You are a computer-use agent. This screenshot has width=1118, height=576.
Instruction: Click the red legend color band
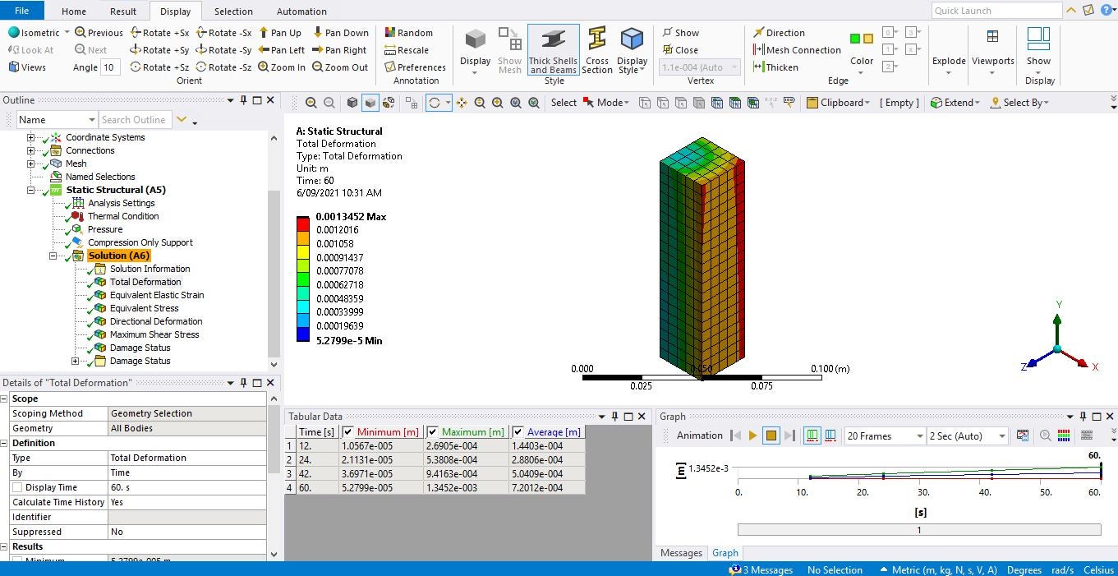303,223
